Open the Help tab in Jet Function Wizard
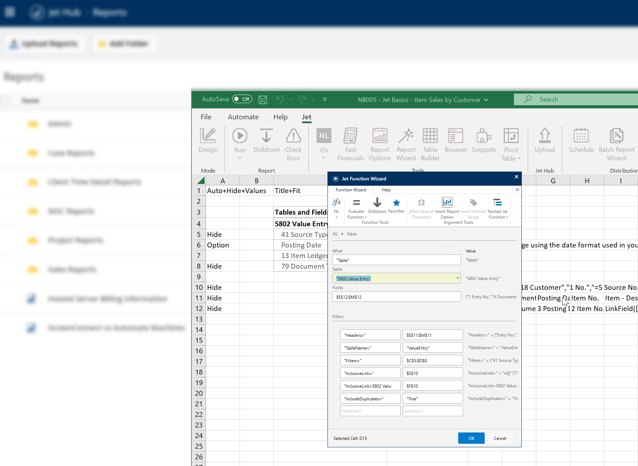Viewport: 638px width, 466px height. pyautogui.click(x=386, y=190)
